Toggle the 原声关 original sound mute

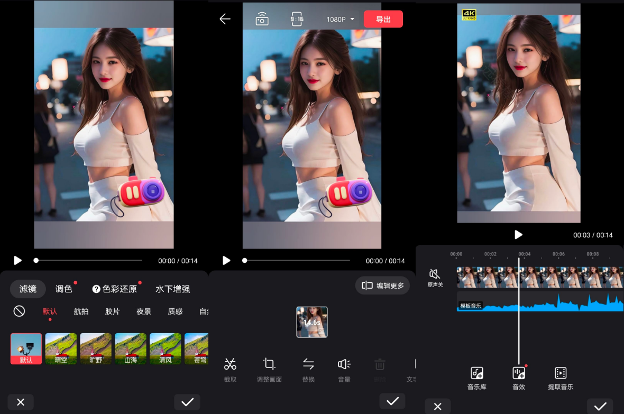point(435,277)
